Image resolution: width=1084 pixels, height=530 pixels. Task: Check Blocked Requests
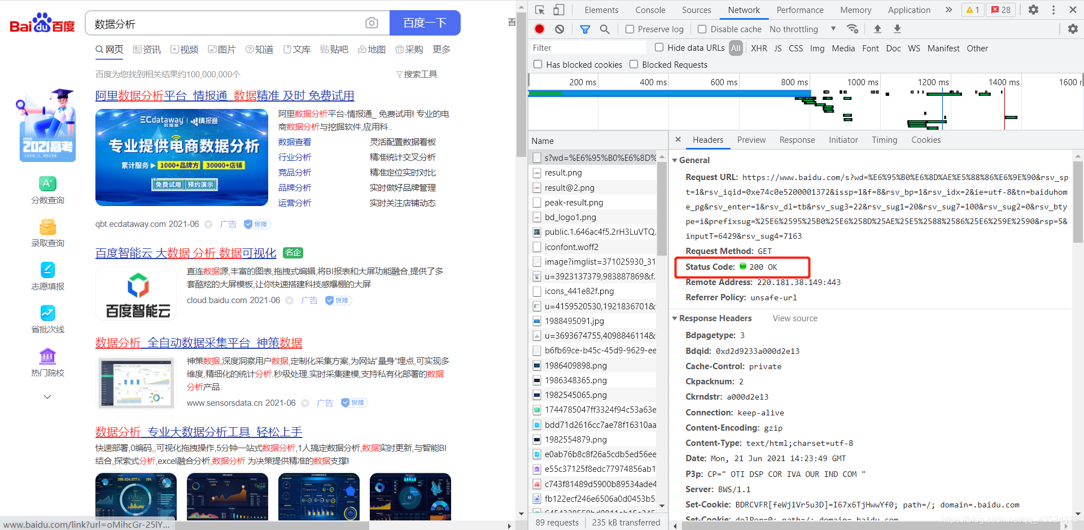coord(634,64)
